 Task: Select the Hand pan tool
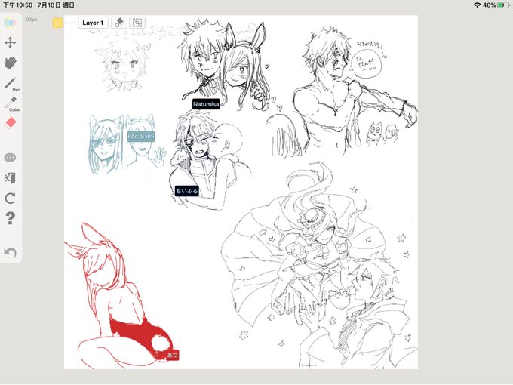click(11, 63)
